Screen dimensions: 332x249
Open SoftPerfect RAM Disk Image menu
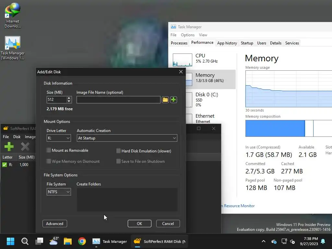(30, 137)
